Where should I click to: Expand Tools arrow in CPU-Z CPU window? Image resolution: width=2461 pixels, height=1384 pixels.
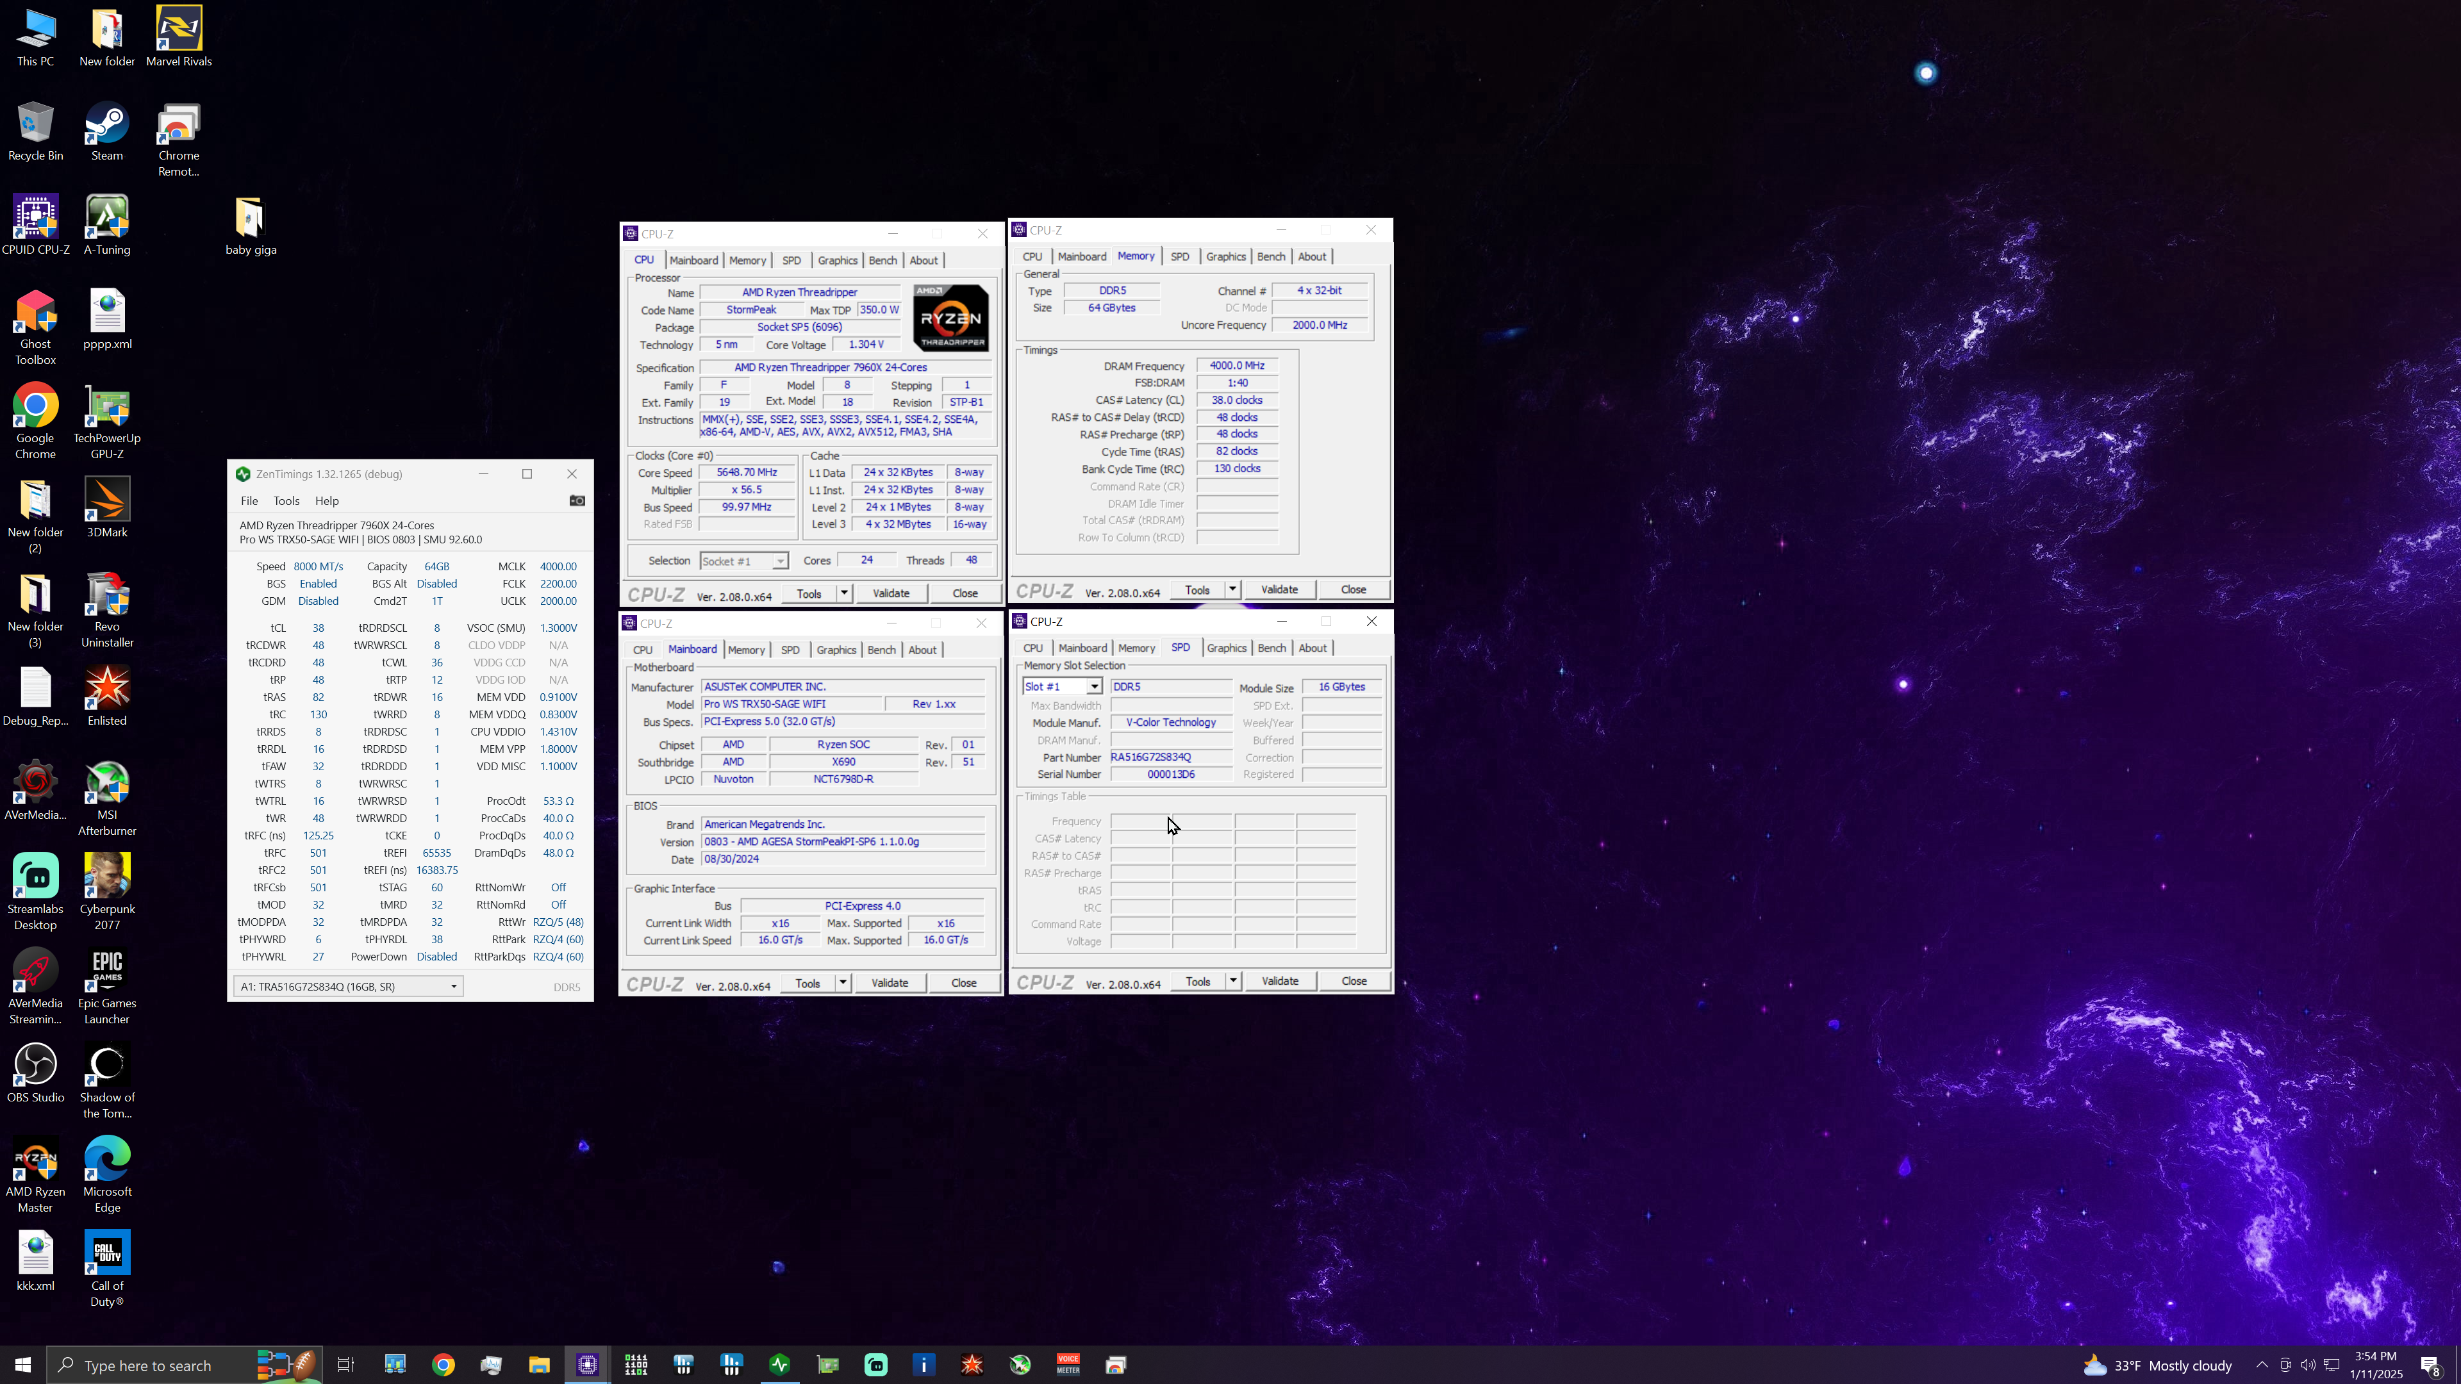843,593
